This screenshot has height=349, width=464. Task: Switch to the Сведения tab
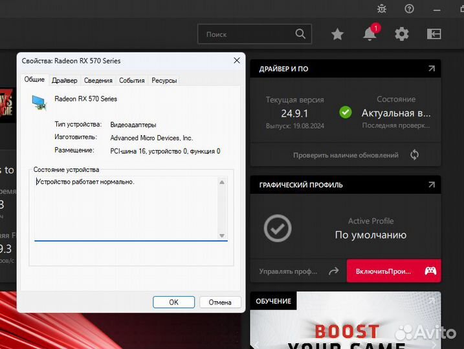[x=98, y=80]
